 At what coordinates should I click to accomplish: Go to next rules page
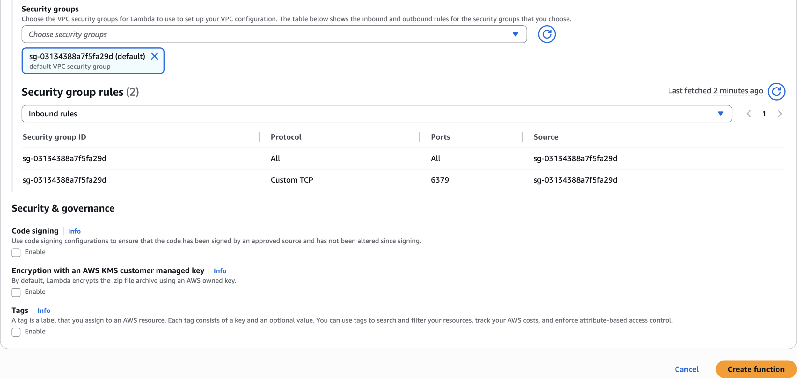(x=779, y=114)
